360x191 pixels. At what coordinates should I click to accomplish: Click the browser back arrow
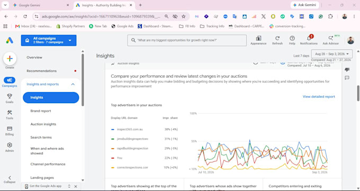(6, 16)
